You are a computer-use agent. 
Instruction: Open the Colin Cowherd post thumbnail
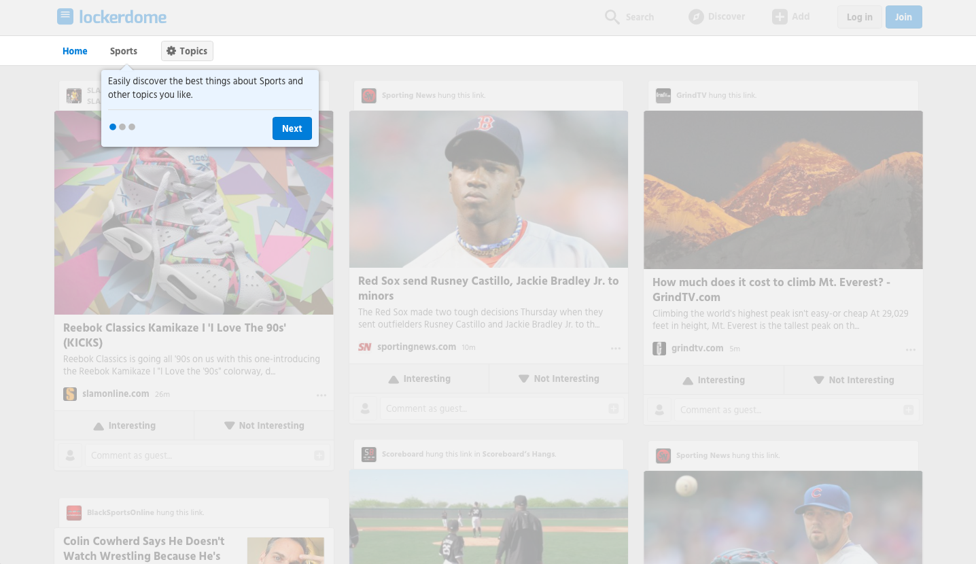(x=285, y=550)
